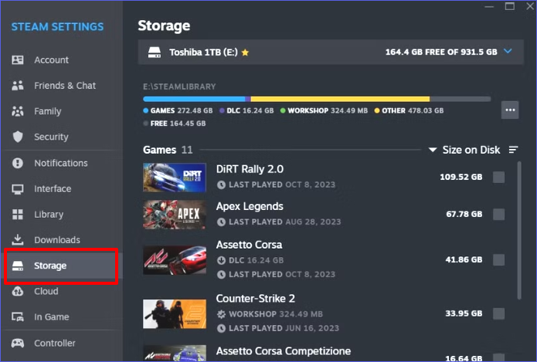Click the In Game overlay icon
537x362 pixels.
coord(18,316)
